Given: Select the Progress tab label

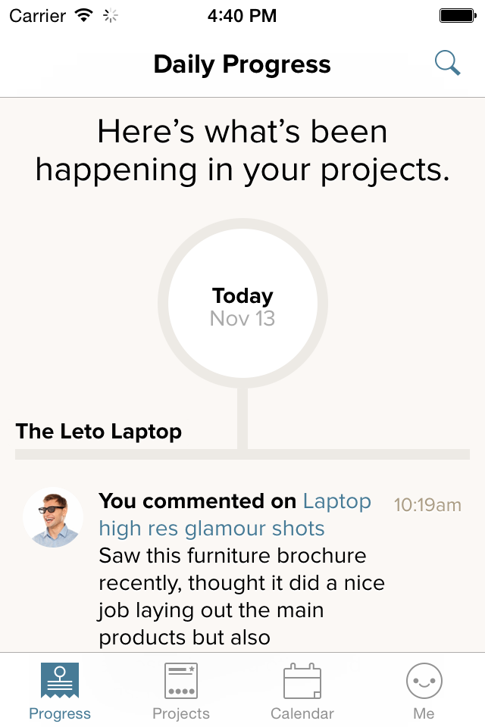Looking at the screenshot, I should pyautogui.click(x=60, y=713).
